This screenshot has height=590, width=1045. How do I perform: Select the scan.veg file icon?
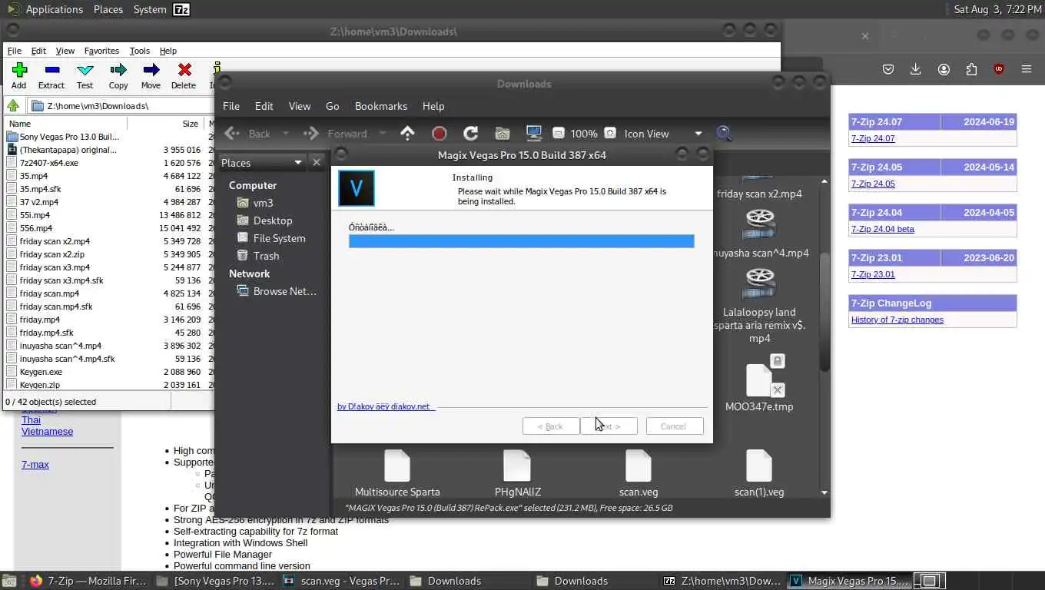pos(638,466)
